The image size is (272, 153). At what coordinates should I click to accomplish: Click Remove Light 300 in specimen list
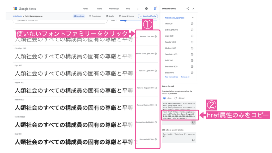[148, 71]
